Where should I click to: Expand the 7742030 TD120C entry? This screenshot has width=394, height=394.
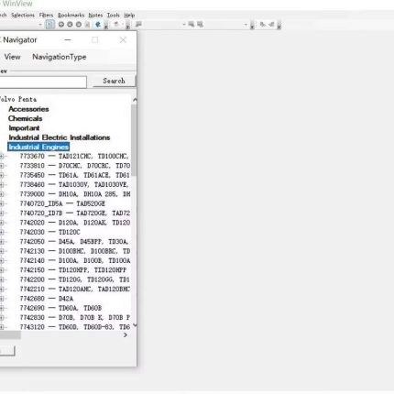pyautogui.click(x=2, y=232)
